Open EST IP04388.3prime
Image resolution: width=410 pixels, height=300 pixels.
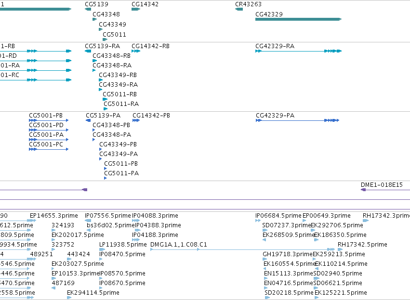tap(158, 225)
